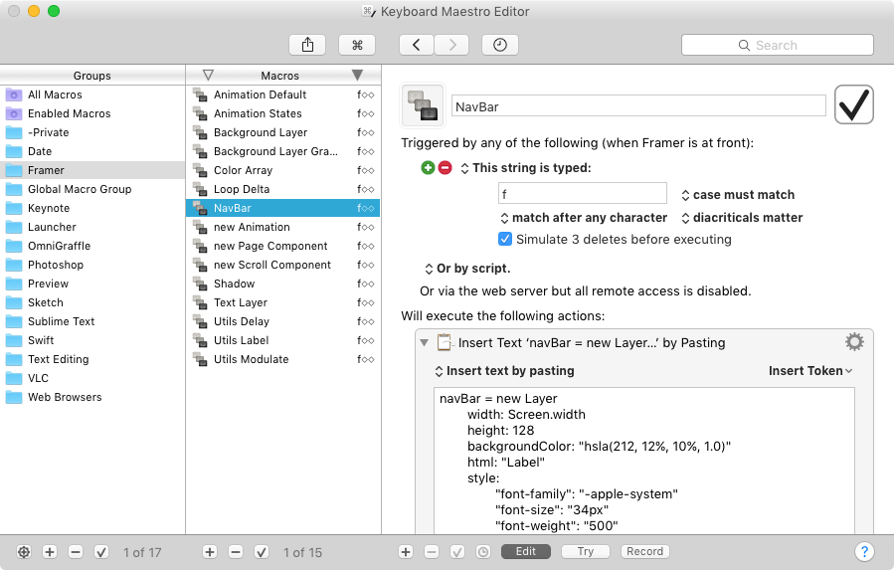Add a trigger with green plus icon
Image resolution: width=894 pixels, height=570 pixels.
428,167
